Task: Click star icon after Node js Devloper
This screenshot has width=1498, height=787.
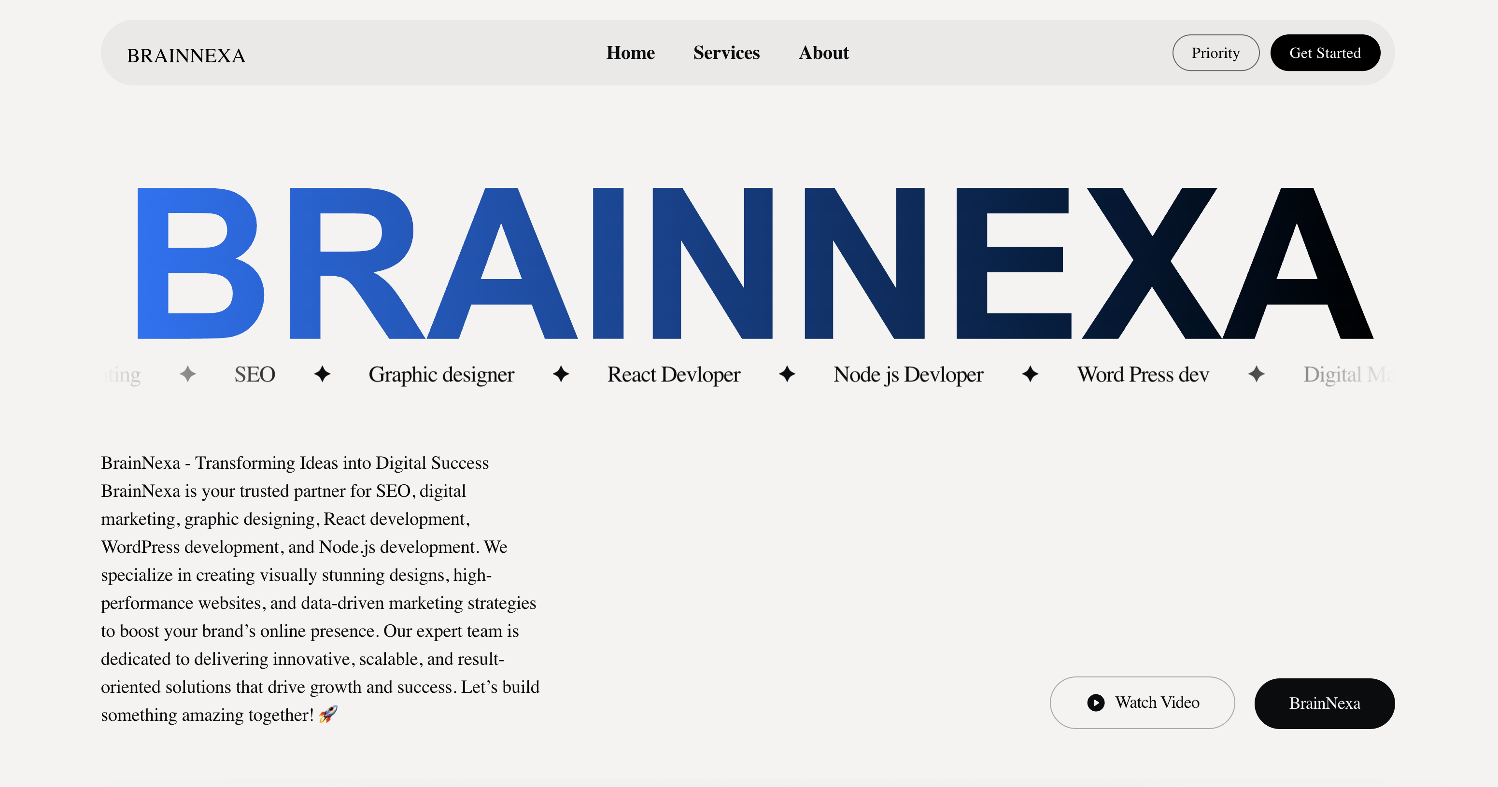Action: pos(1030,374)
